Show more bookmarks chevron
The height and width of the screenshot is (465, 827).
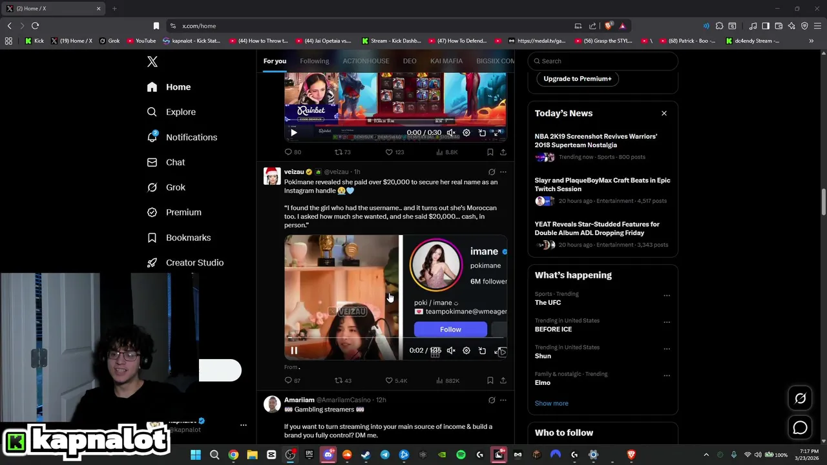811,41
